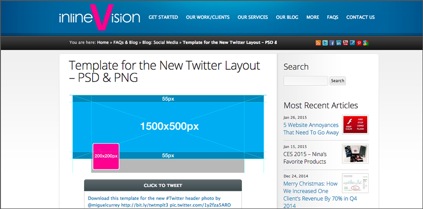Image resolution: width=423 pixels, height=209 pixels.
Task: Click the Jan 15, 2015 date
Action: pyautogui.click(x=295, y=146)
